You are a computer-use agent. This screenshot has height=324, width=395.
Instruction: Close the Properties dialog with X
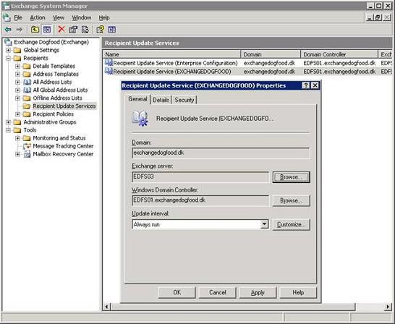pyautogui.click(x=315, y=85)
